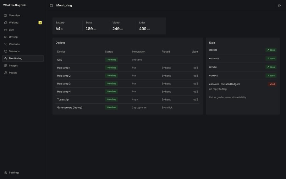This screenshot has width=286, height=179.
Task: Click the Tuya strip device name
Action: 63,99
